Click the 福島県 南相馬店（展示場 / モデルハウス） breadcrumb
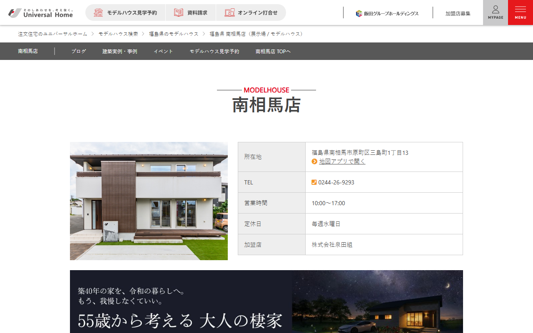Viewport: 533px width, 333px height. point(257,34)
